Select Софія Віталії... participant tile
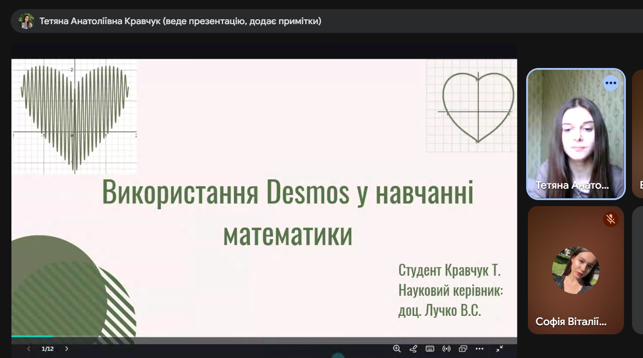The image size is (643, 358). click(576, 270)
